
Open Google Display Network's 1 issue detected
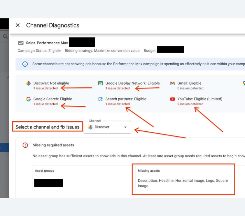point(118,88)
